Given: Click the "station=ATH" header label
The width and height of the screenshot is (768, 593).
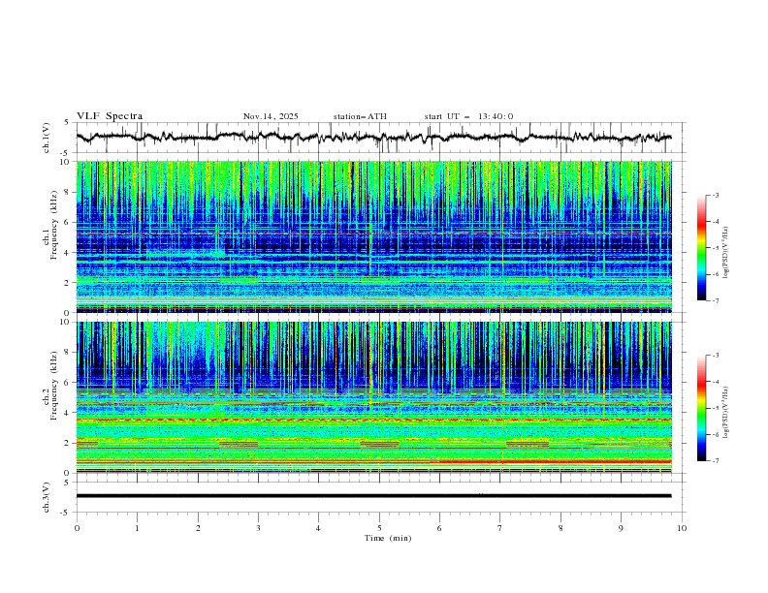Looking at the screenshot, I should (x=360, y=116).
